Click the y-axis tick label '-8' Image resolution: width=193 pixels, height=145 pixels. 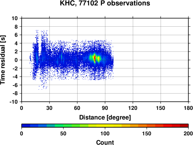click(x=15, y=94)
